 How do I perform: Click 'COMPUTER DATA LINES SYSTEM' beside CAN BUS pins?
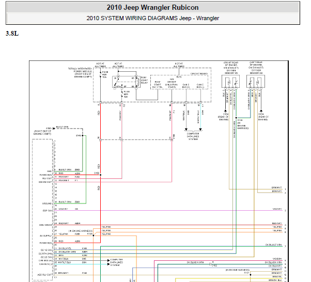pos(117,262)
